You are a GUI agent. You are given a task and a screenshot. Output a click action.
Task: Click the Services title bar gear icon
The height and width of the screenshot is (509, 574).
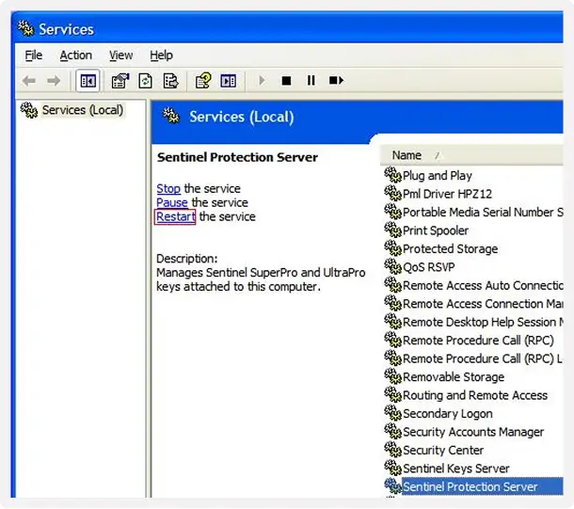pyautogui.click(x=25, y=28)
